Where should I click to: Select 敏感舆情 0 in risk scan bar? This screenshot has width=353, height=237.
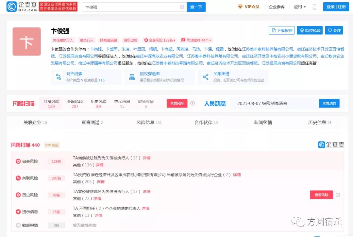point(146,104)
